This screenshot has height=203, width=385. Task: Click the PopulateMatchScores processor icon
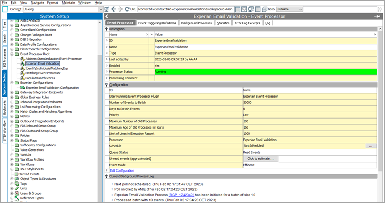22,78
